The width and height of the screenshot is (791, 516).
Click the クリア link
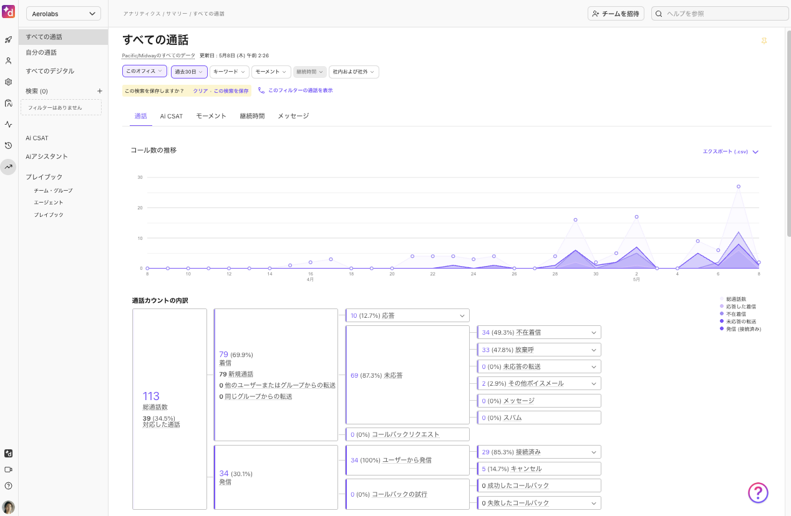[x=200, y=91]
